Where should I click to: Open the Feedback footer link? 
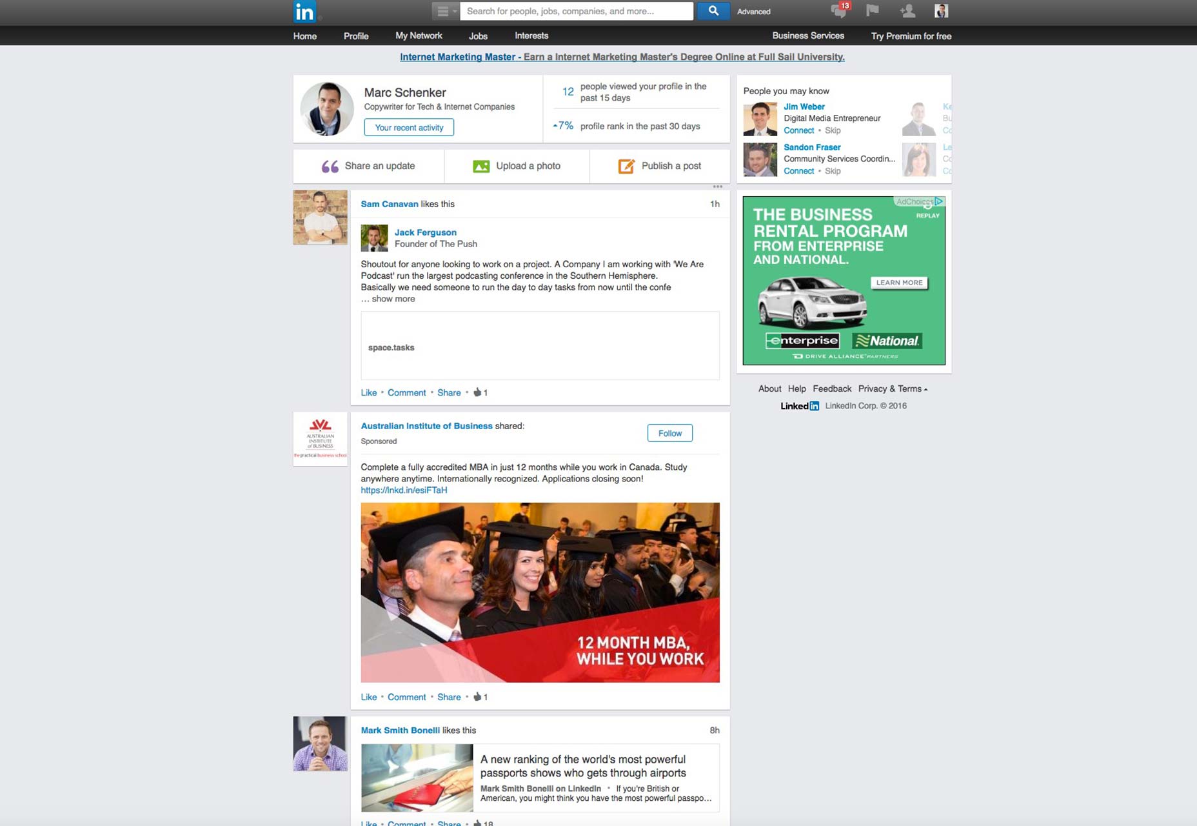(x=832, y=388)
